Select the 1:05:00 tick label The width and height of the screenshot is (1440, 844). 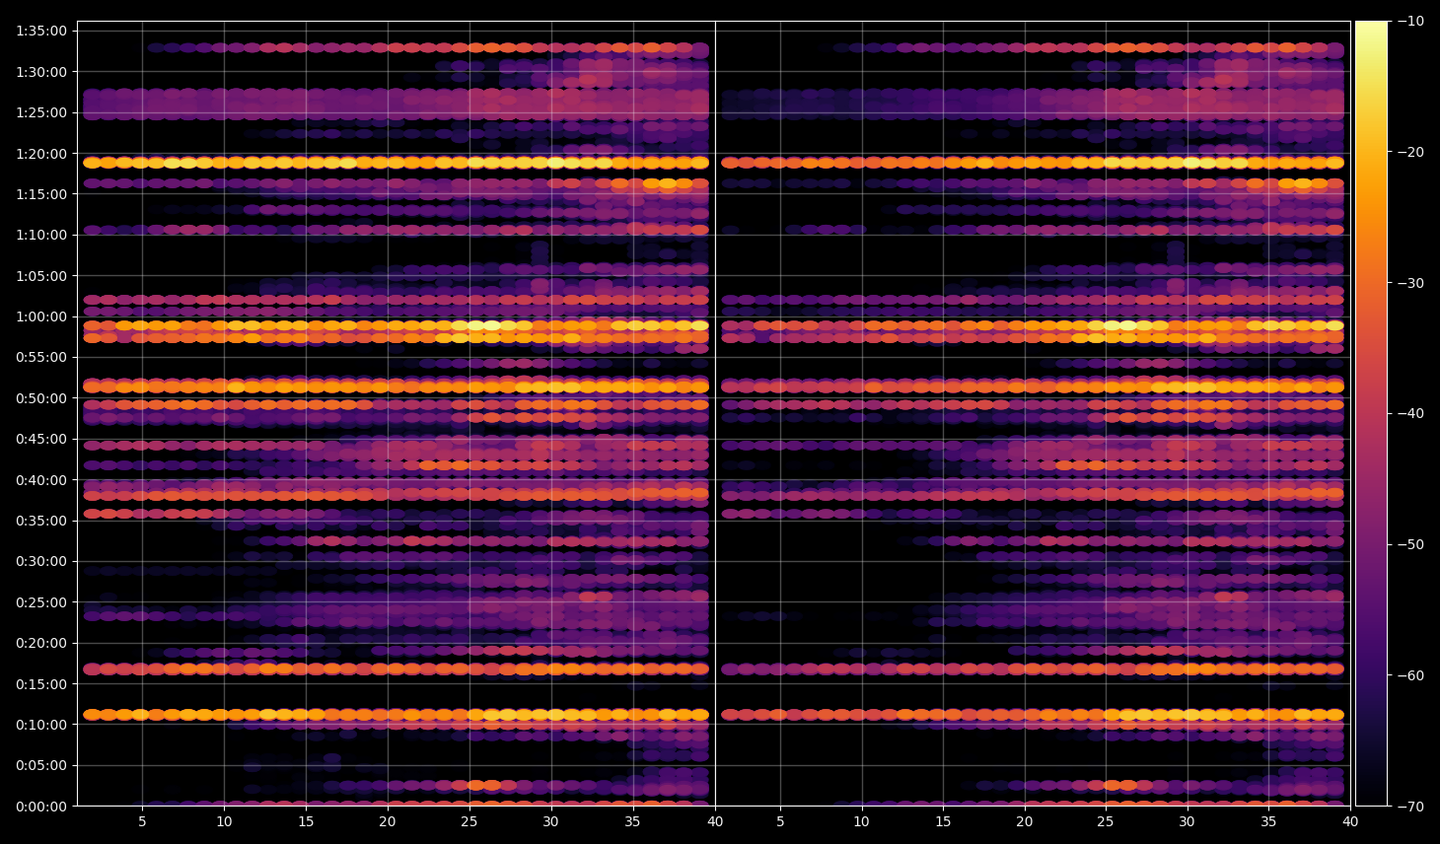pyautogui.click(x=41, y=276)
